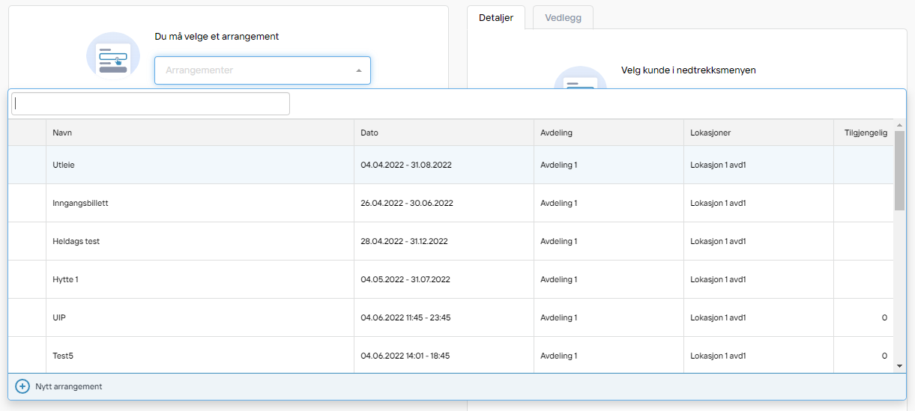Select the Utleie arrangement row
The height and width of the screenshot is (411, 915).
(x=451, y=165)
